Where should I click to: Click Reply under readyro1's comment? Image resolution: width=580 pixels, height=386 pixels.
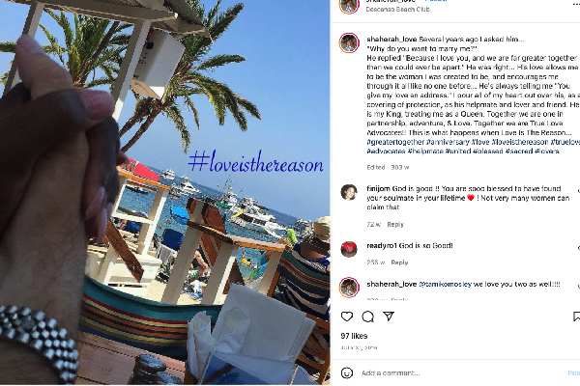399,262
